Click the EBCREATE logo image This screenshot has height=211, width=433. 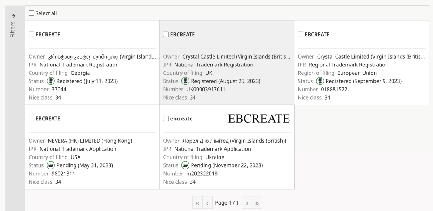point(259,118)
